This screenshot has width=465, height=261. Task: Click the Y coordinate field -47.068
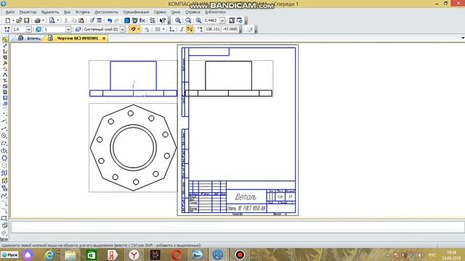230,29
